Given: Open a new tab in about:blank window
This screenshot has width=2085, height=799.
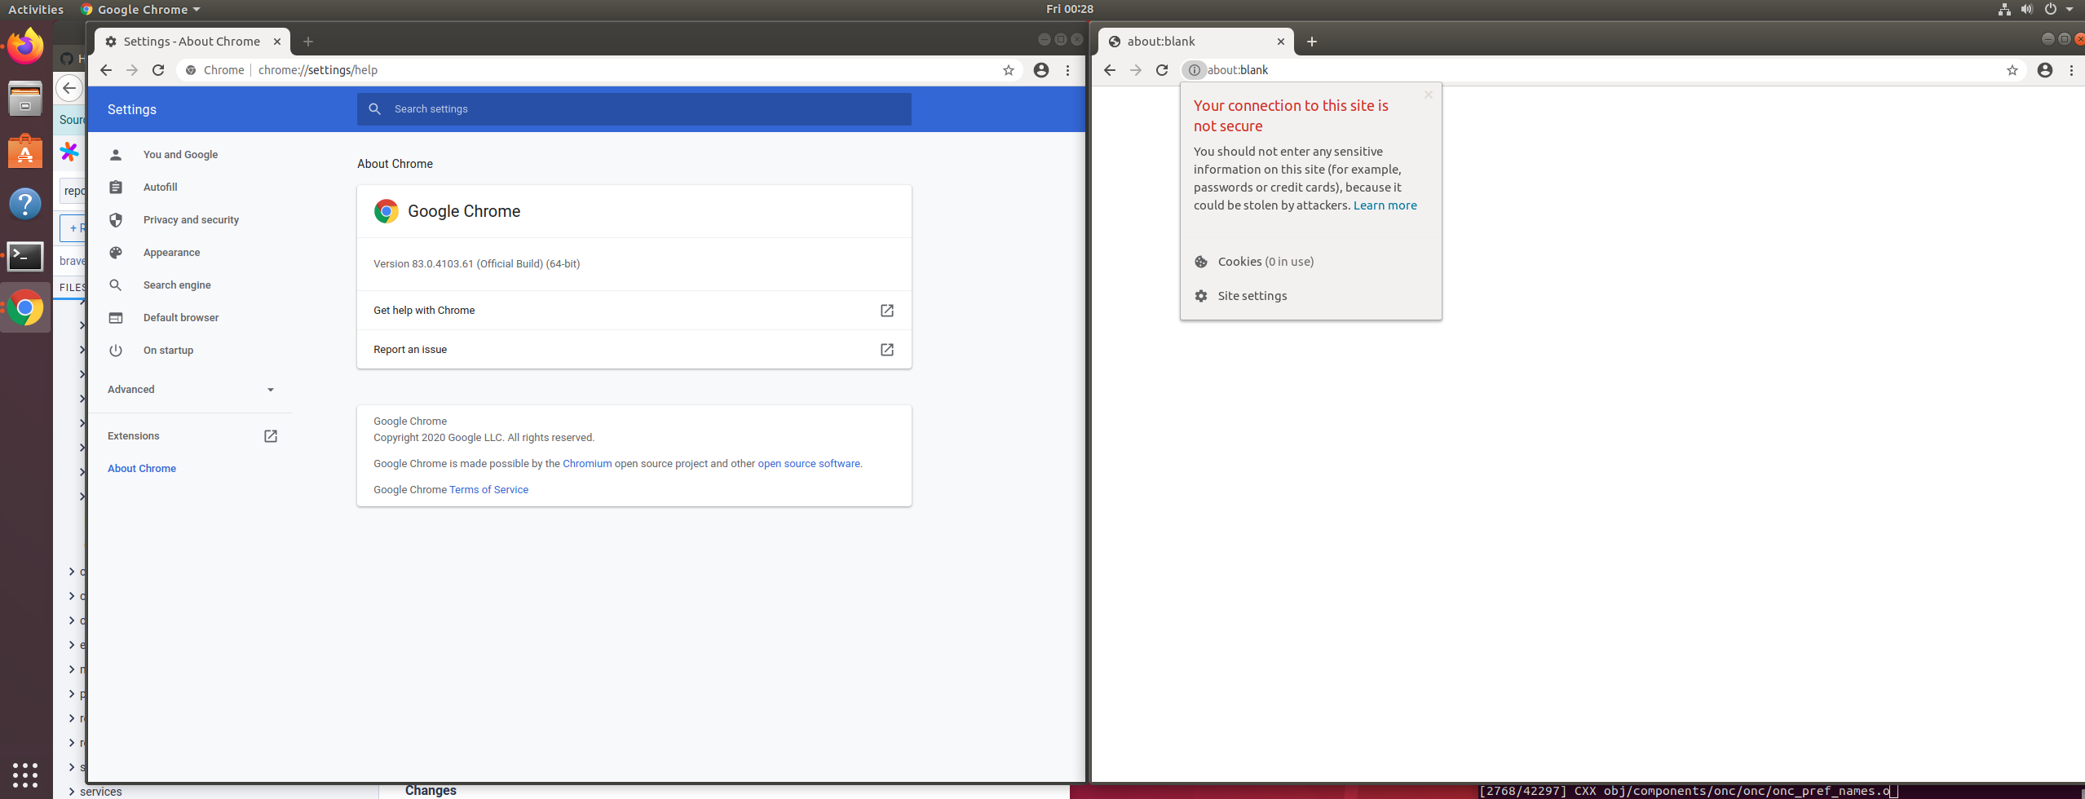Looking at the screenshot, I should click(x=1312, y=42).
